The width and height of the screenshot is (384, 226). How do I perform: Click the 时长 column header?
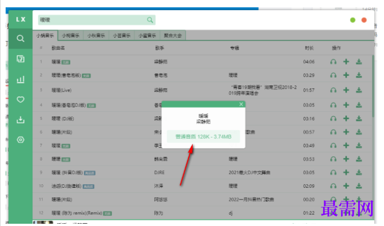point(309,48)
